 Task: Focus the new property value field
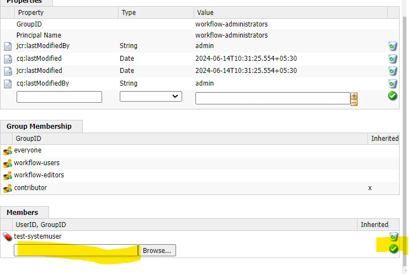[273, 98]
